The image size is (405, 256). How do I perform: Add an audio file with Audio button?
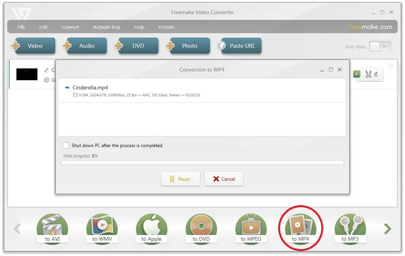tap(85, 46)
